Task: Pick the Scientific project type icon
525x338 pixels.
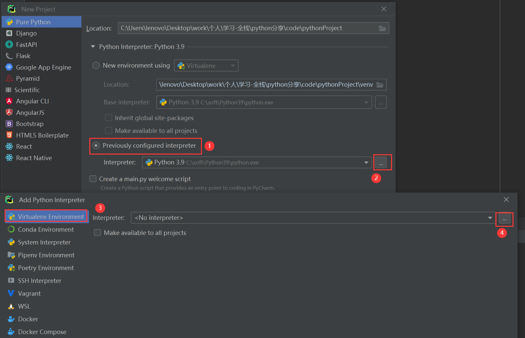Action: coord(9,90)
